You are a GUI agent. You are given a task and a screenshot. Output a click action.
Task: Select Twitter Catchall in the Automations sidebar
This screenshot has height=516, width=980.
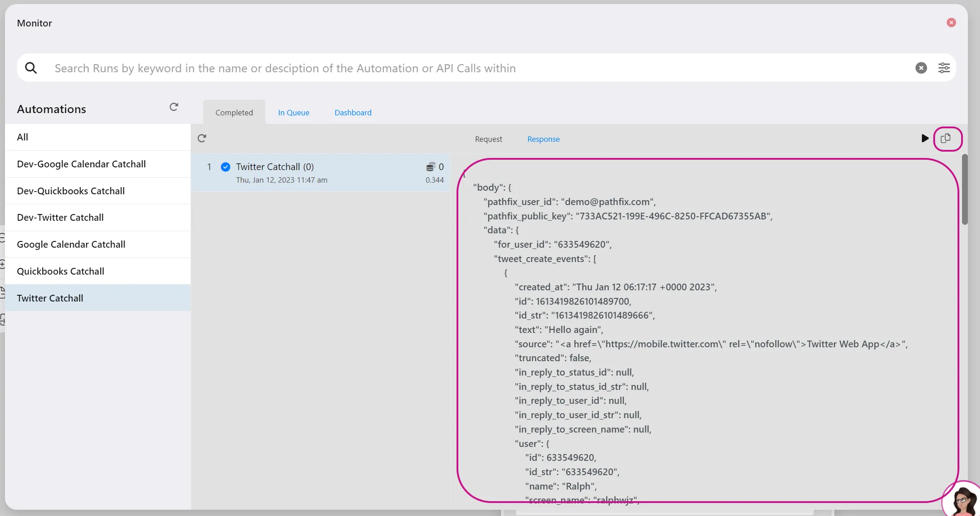click(x=98, y=298)
